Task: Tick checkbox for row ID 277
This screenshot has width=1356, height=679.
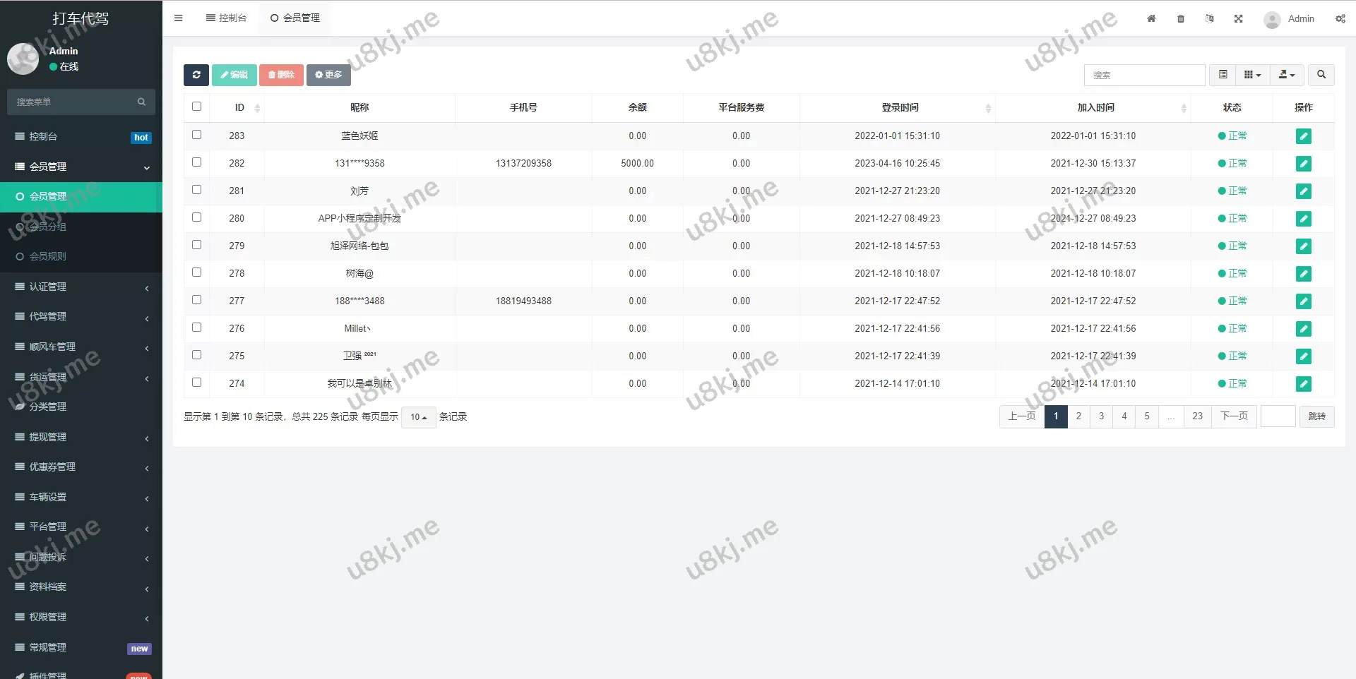Action: [196, 300]
